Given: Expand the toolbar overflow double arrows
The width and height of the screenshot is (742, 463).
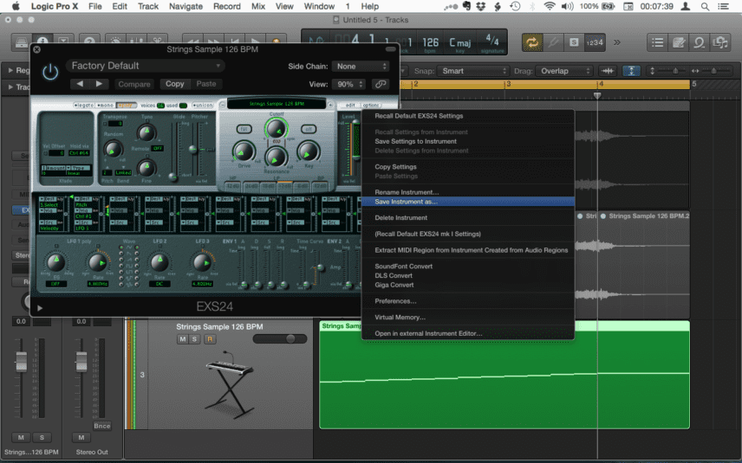Looking at the screenshot, I should click(x=617, y=42).
